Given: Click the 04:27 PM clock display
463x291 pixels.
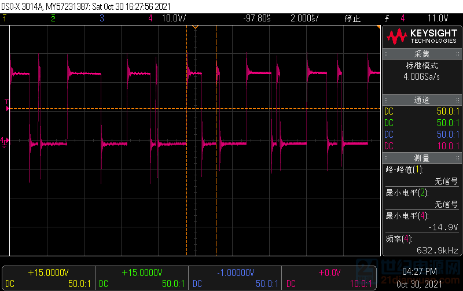Looking at the screenshot, I should point(419,271).
